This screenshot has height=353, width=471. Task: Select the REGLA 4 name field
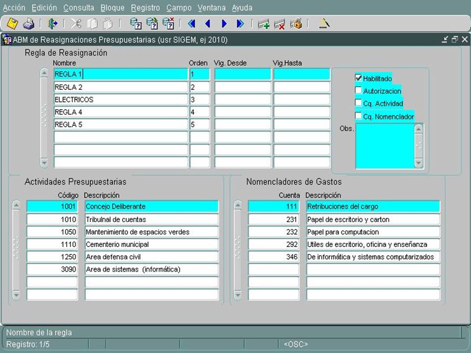[121, 112]
